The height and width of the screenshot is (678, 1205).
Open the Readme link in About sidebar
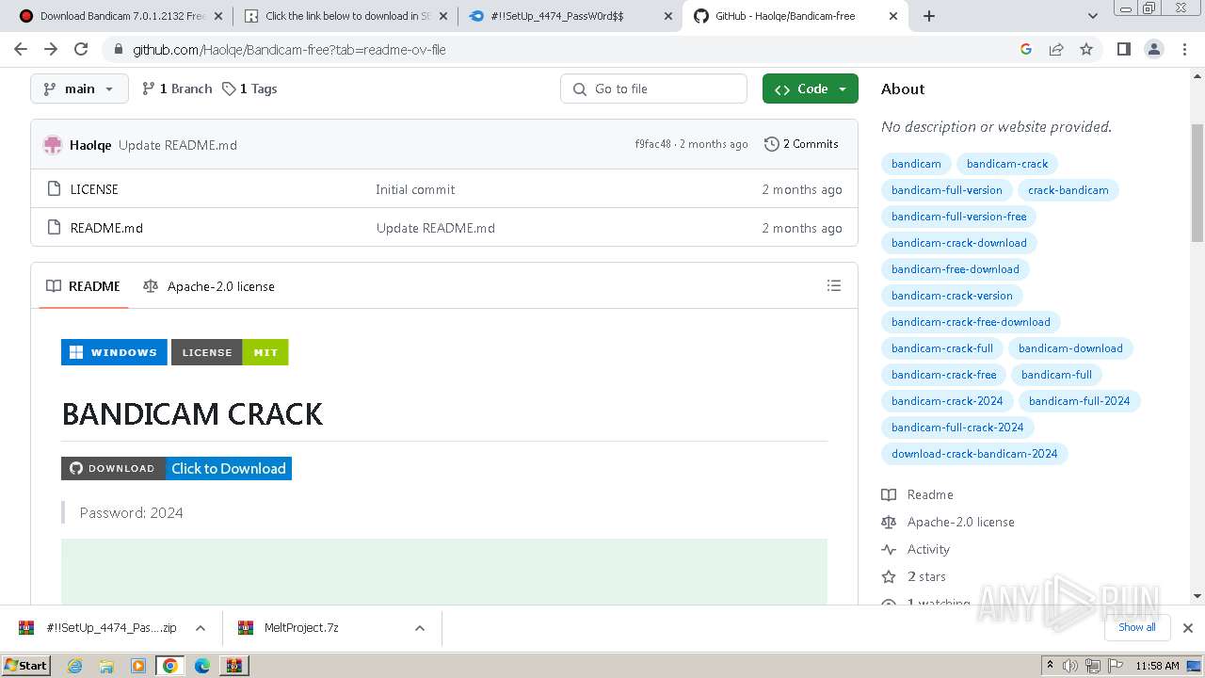coord(918,494)
